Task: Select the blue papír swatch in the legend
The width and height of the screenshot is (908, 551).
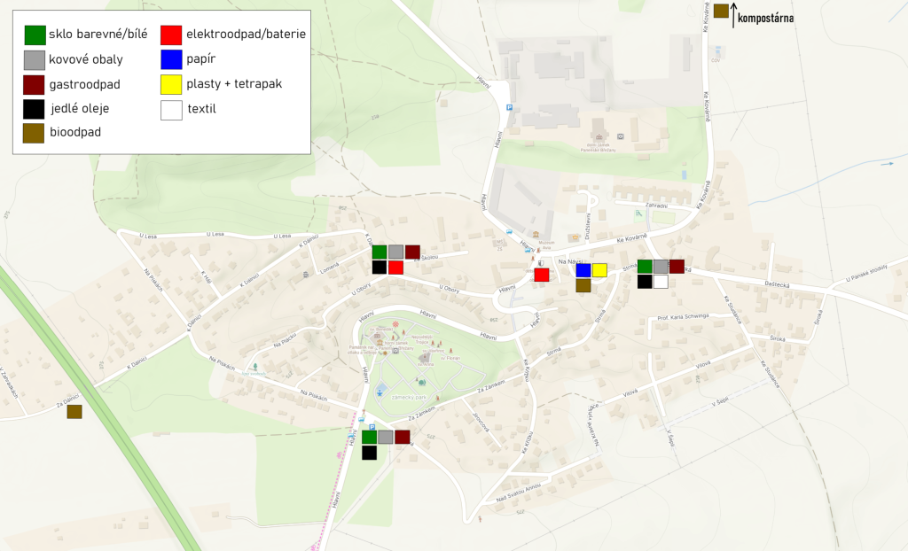Action: [171, 59]
